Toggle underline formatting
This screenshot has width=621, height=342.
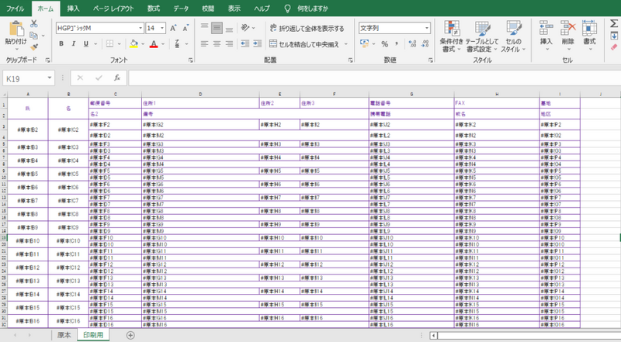tap(86, 44)
